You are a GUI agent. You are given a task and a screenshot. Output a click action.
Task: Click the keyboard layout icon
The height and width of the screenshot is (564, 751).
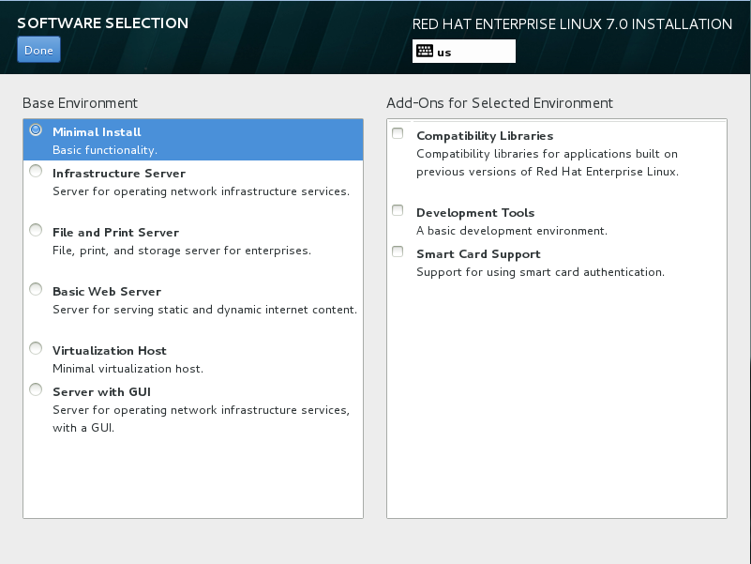[424, 52]
